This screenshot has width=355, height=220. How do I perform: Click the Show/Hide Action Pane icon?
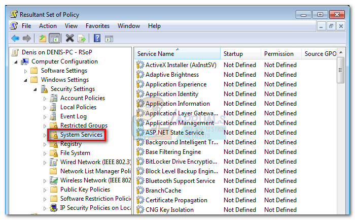pyautogui.click(x=109, y=38)
